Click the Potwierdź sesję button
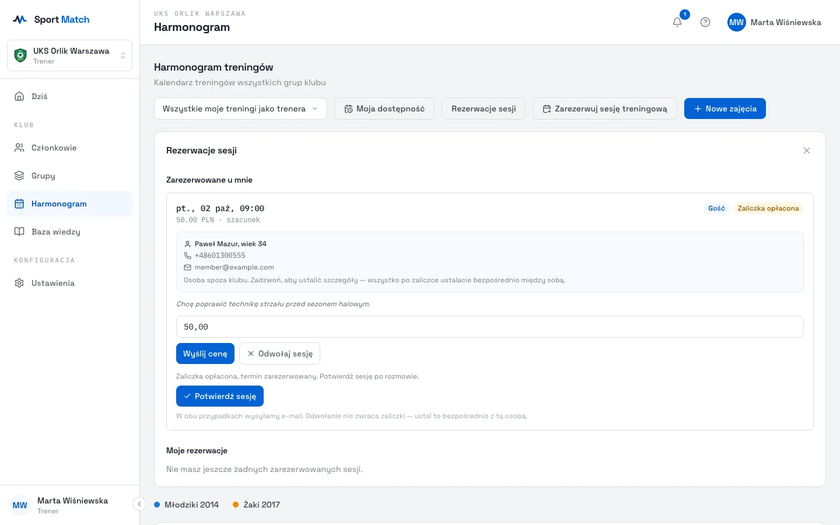 pyautogui.click(x=220, y=396)
